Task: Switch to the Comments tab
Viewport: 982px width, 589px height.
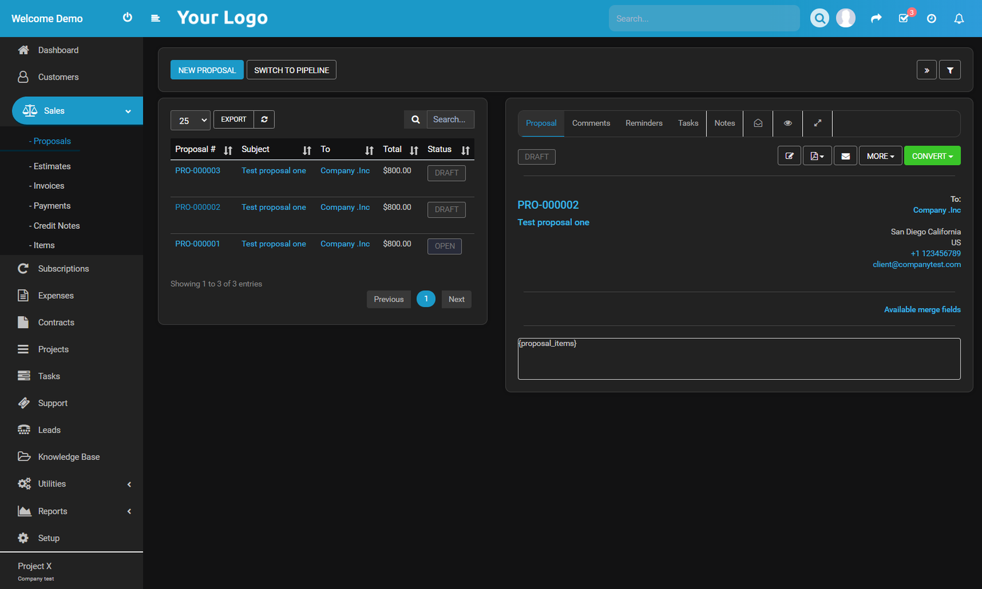Action: 590,123
